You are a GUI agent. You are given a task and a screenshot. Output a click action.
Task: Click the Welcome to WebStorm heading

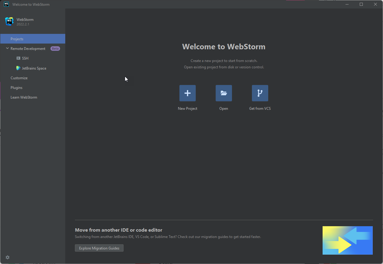tap(224, 47)
